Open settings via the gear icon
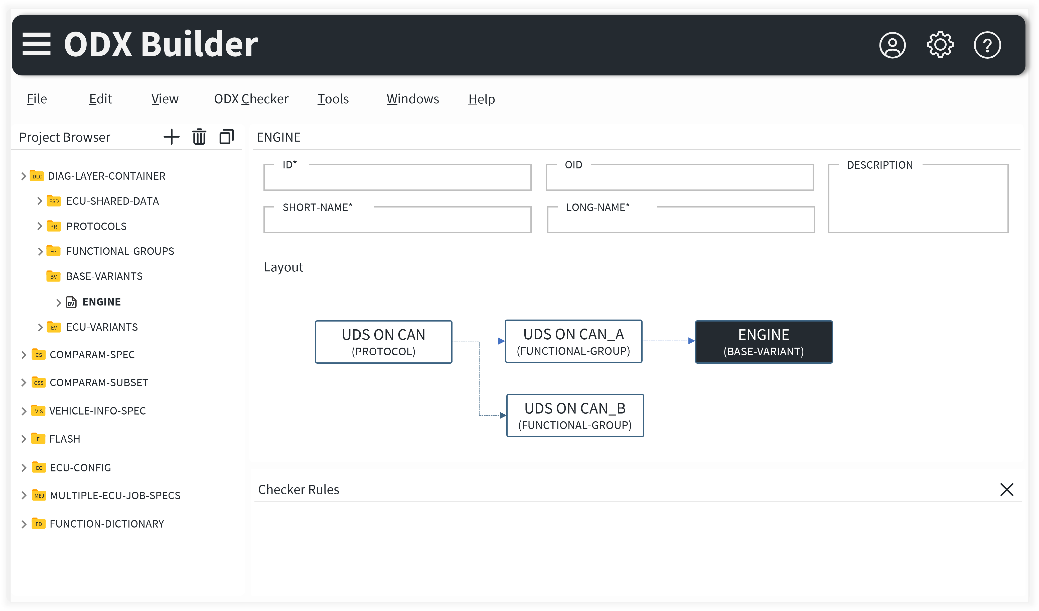1039x611 pixels. tap(940, 45)
